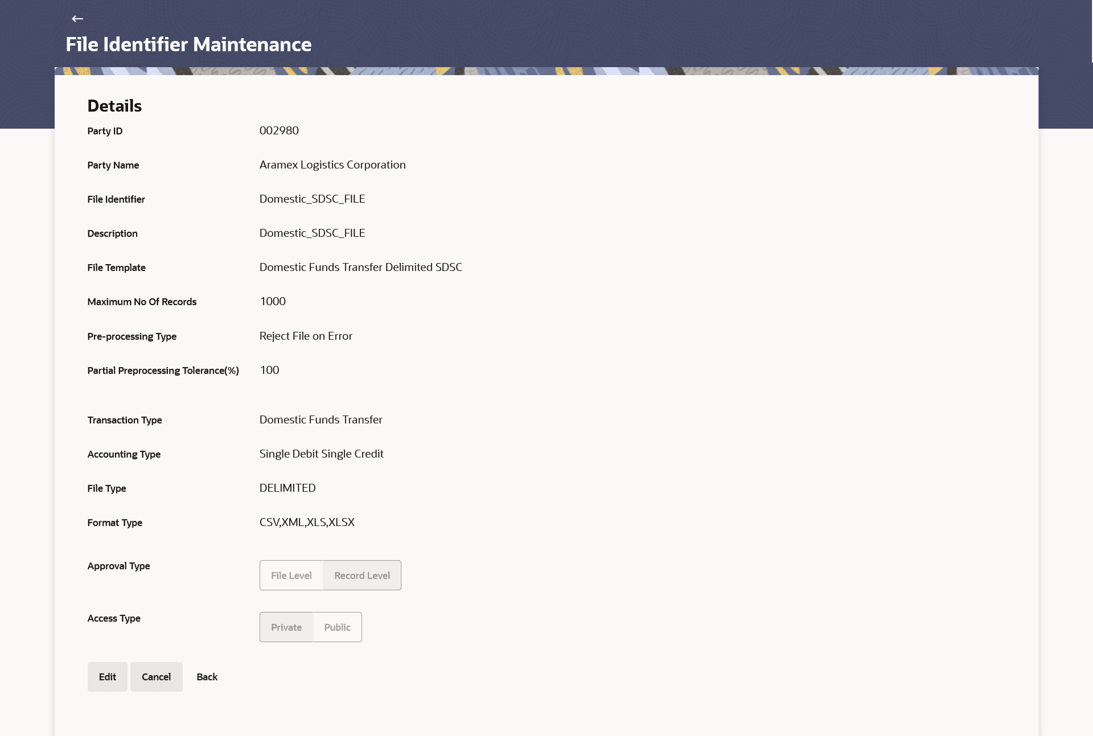This screenshot has width=1093, height=736.
Task: Click the File Identifier Maintenance heading
Action: pos(188,44)
